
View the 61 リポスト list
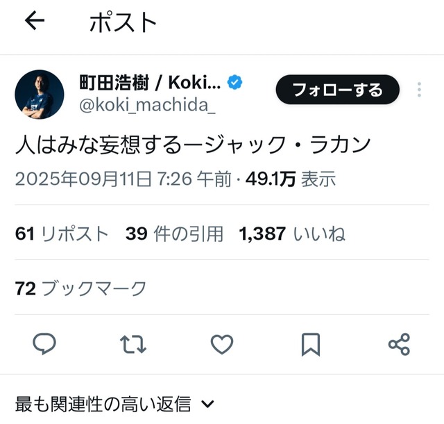pos(62,234)
